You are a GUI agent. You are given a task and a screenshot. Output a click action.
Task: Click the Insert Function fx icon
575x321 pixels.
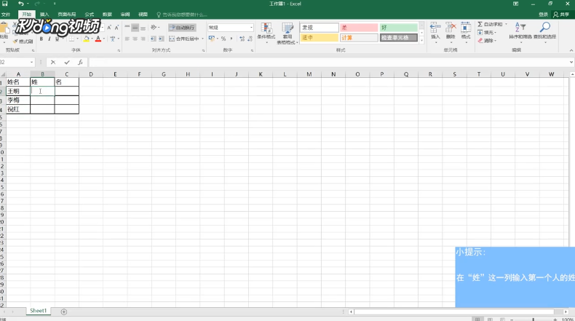80,63
